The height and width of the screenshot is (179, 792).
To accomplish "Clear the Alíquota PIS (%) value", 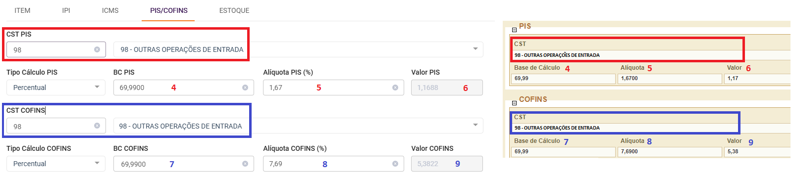I will (x=395, y=88).
